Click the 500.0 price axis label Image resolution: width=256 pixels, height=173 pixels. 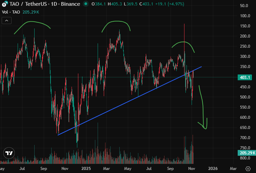(245, 97)
